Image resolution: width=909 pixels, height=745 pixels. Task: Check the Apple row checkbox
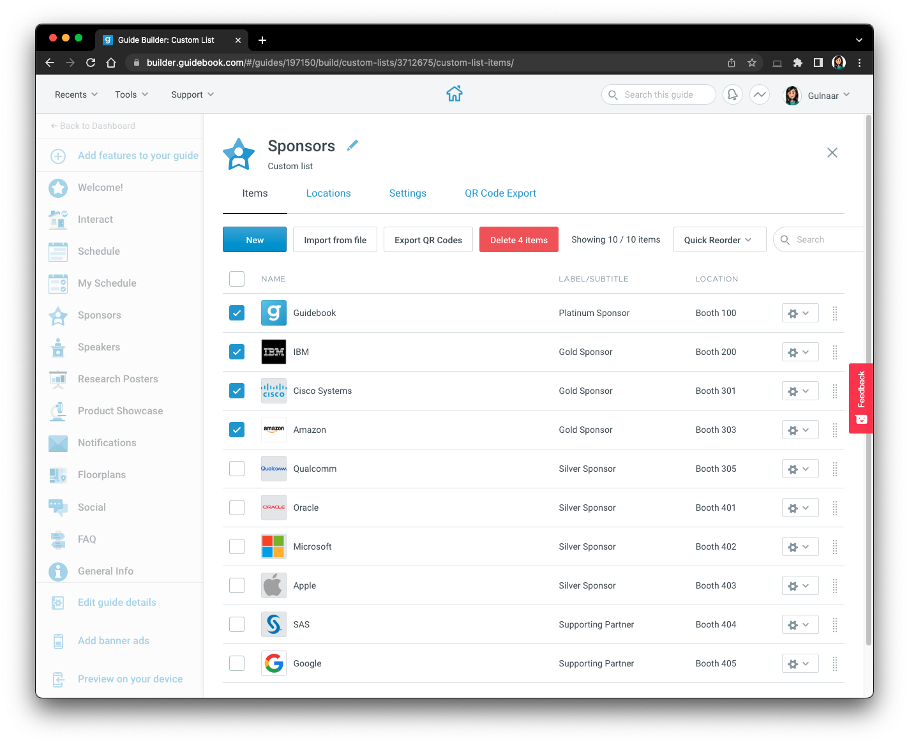pos(237,585)
